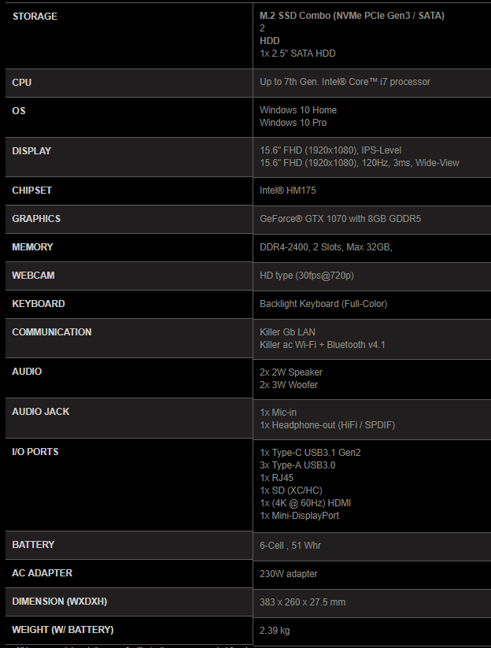Screen dimensions: 491x648
Task: Click the 230W adapter value
Action: [288, 574]
